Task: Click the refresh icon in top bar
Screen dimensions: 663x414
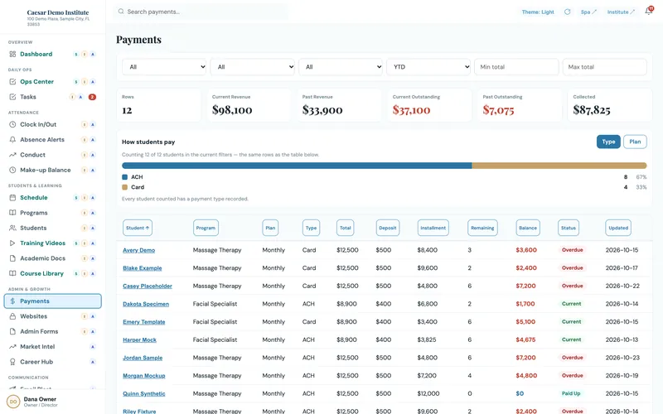Action: pos(568,12)
